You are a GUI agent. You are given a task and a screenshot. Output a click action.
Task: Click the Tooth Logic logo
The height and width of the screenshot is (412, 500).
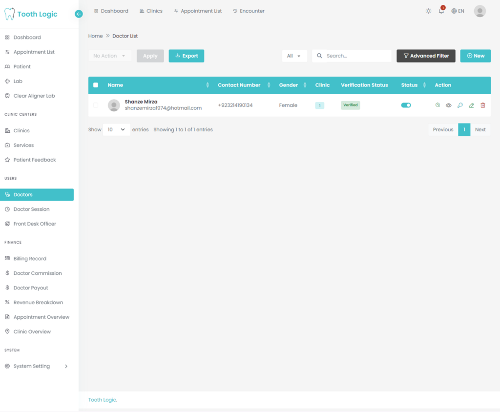(x=31, y=14)
